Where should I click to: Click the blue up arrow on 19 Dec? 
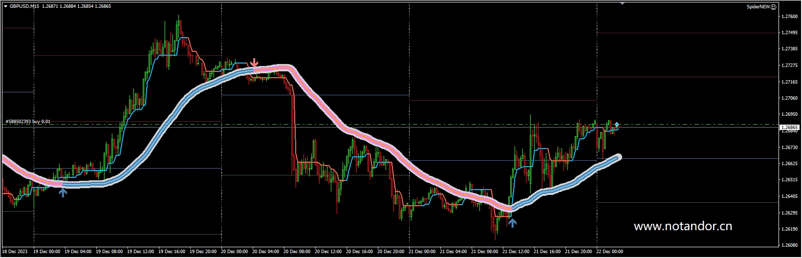tap(63, 193)
